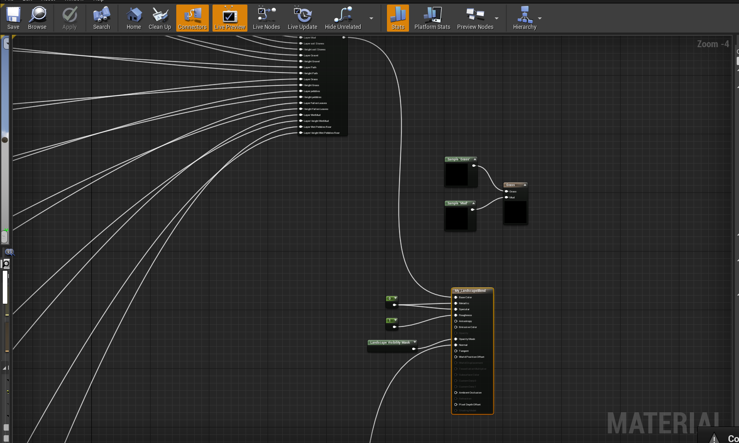Toggle Connectors display off
The height and width of the screenshot is (443, 739).
click(192, 18)
